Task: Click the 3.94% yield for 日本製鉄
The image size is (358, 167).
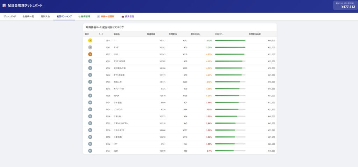Action: click(209, 103)
